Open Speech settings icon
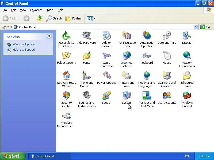The height and width of the screenshot is (160, 214). [x=106, y=95]
